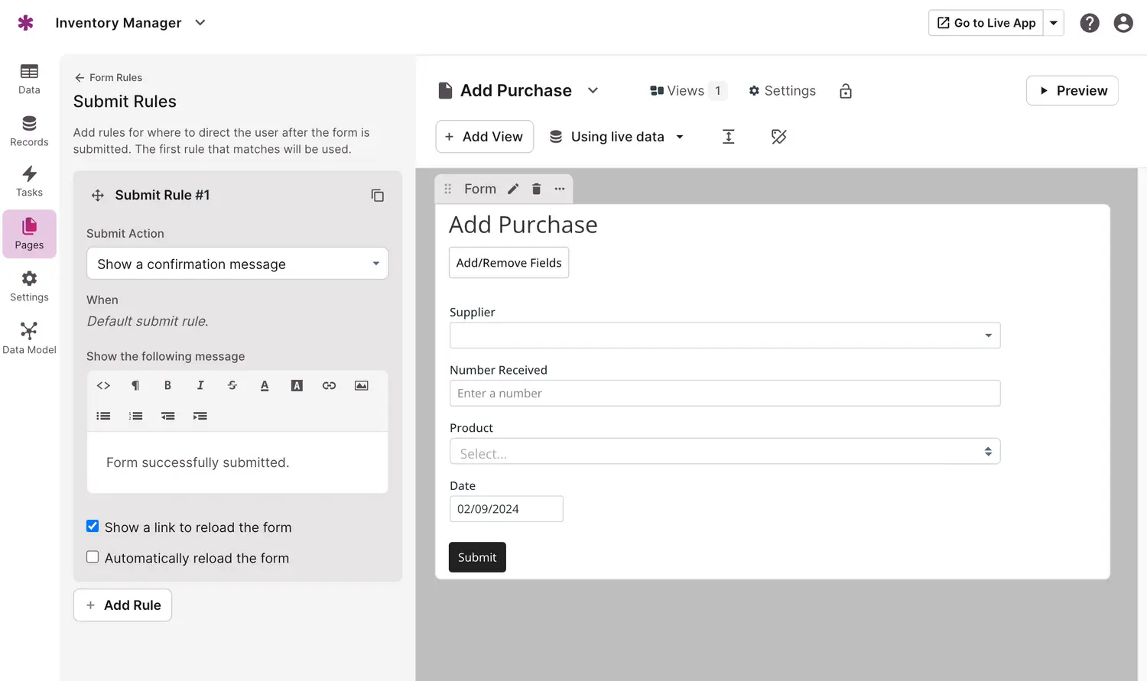Viewport: 1147px width, 681px height.
Task: Click the duplicate Submit Rule #1 icon
Action: tap(377, 196)
